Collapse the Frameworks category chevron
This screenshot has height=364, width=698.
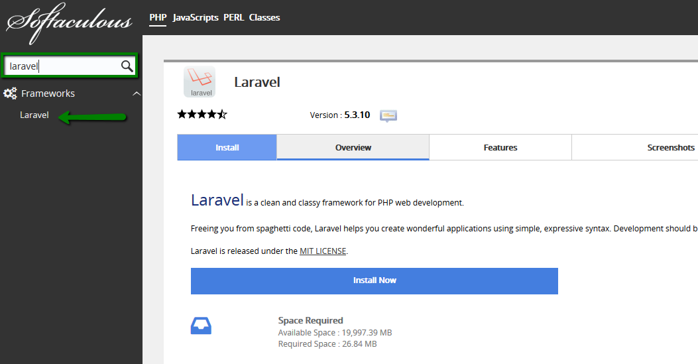tap(137, 93)
